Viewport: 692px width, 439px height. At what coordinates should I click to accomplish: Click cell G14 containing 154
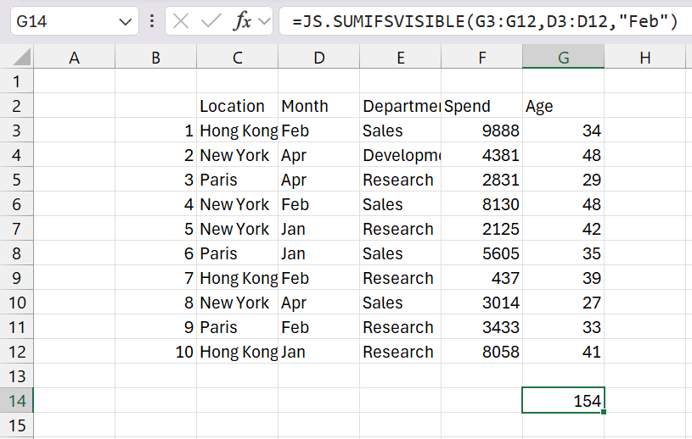tap(563, 401)
